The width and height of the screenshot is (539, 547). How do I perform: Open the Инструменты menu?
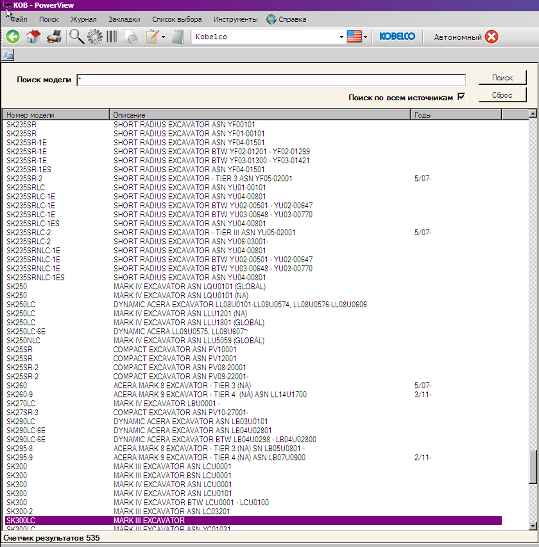pos(235,19)
